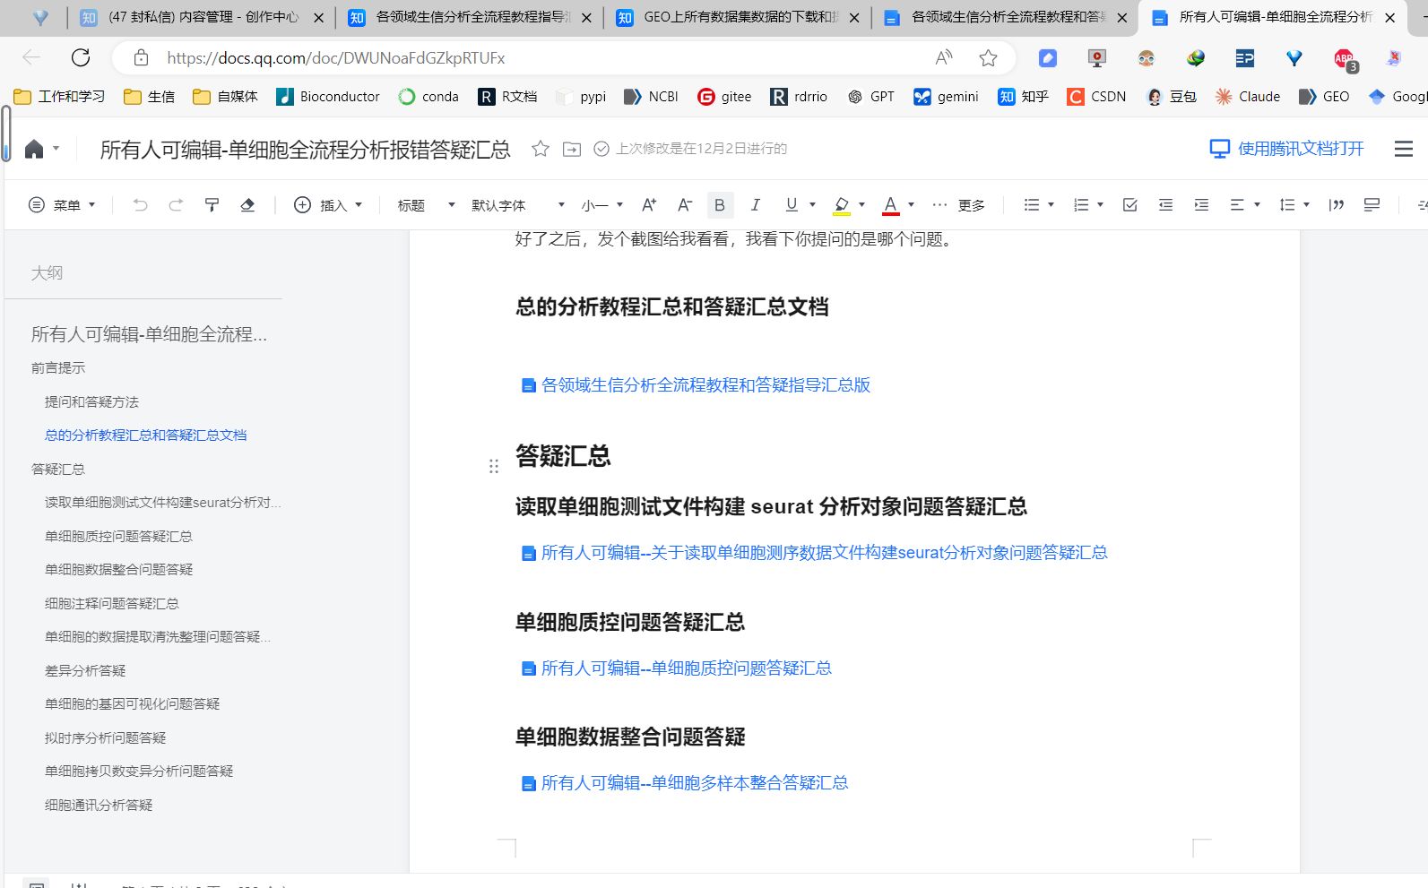Open link 所有人可编辑--单细胞质控问题答疑汇总

pyautogui.click(x=687, y=668)
